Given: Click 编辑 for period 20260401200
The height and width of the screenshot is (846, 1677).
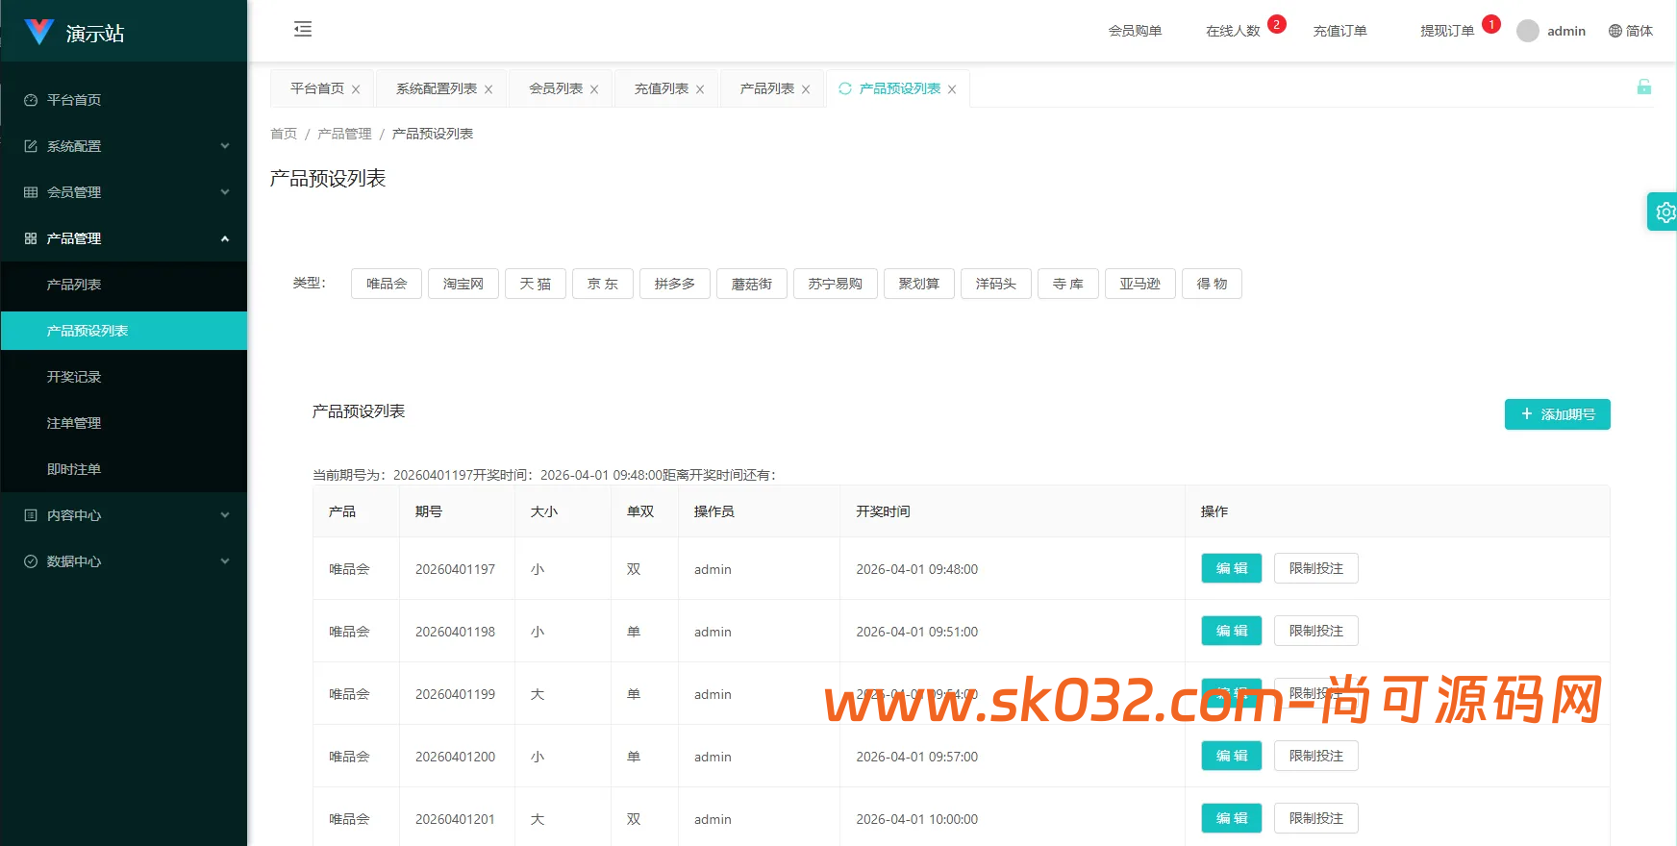Looking at the screenshot, I should click(1232, 756).
